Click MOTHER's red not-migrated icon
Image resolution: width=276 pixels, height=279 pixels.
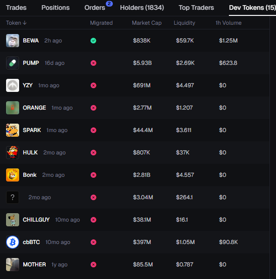tap(93, 265)
